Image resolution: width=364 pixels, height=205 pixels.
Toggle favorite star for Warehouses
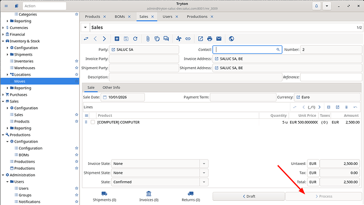76,68
